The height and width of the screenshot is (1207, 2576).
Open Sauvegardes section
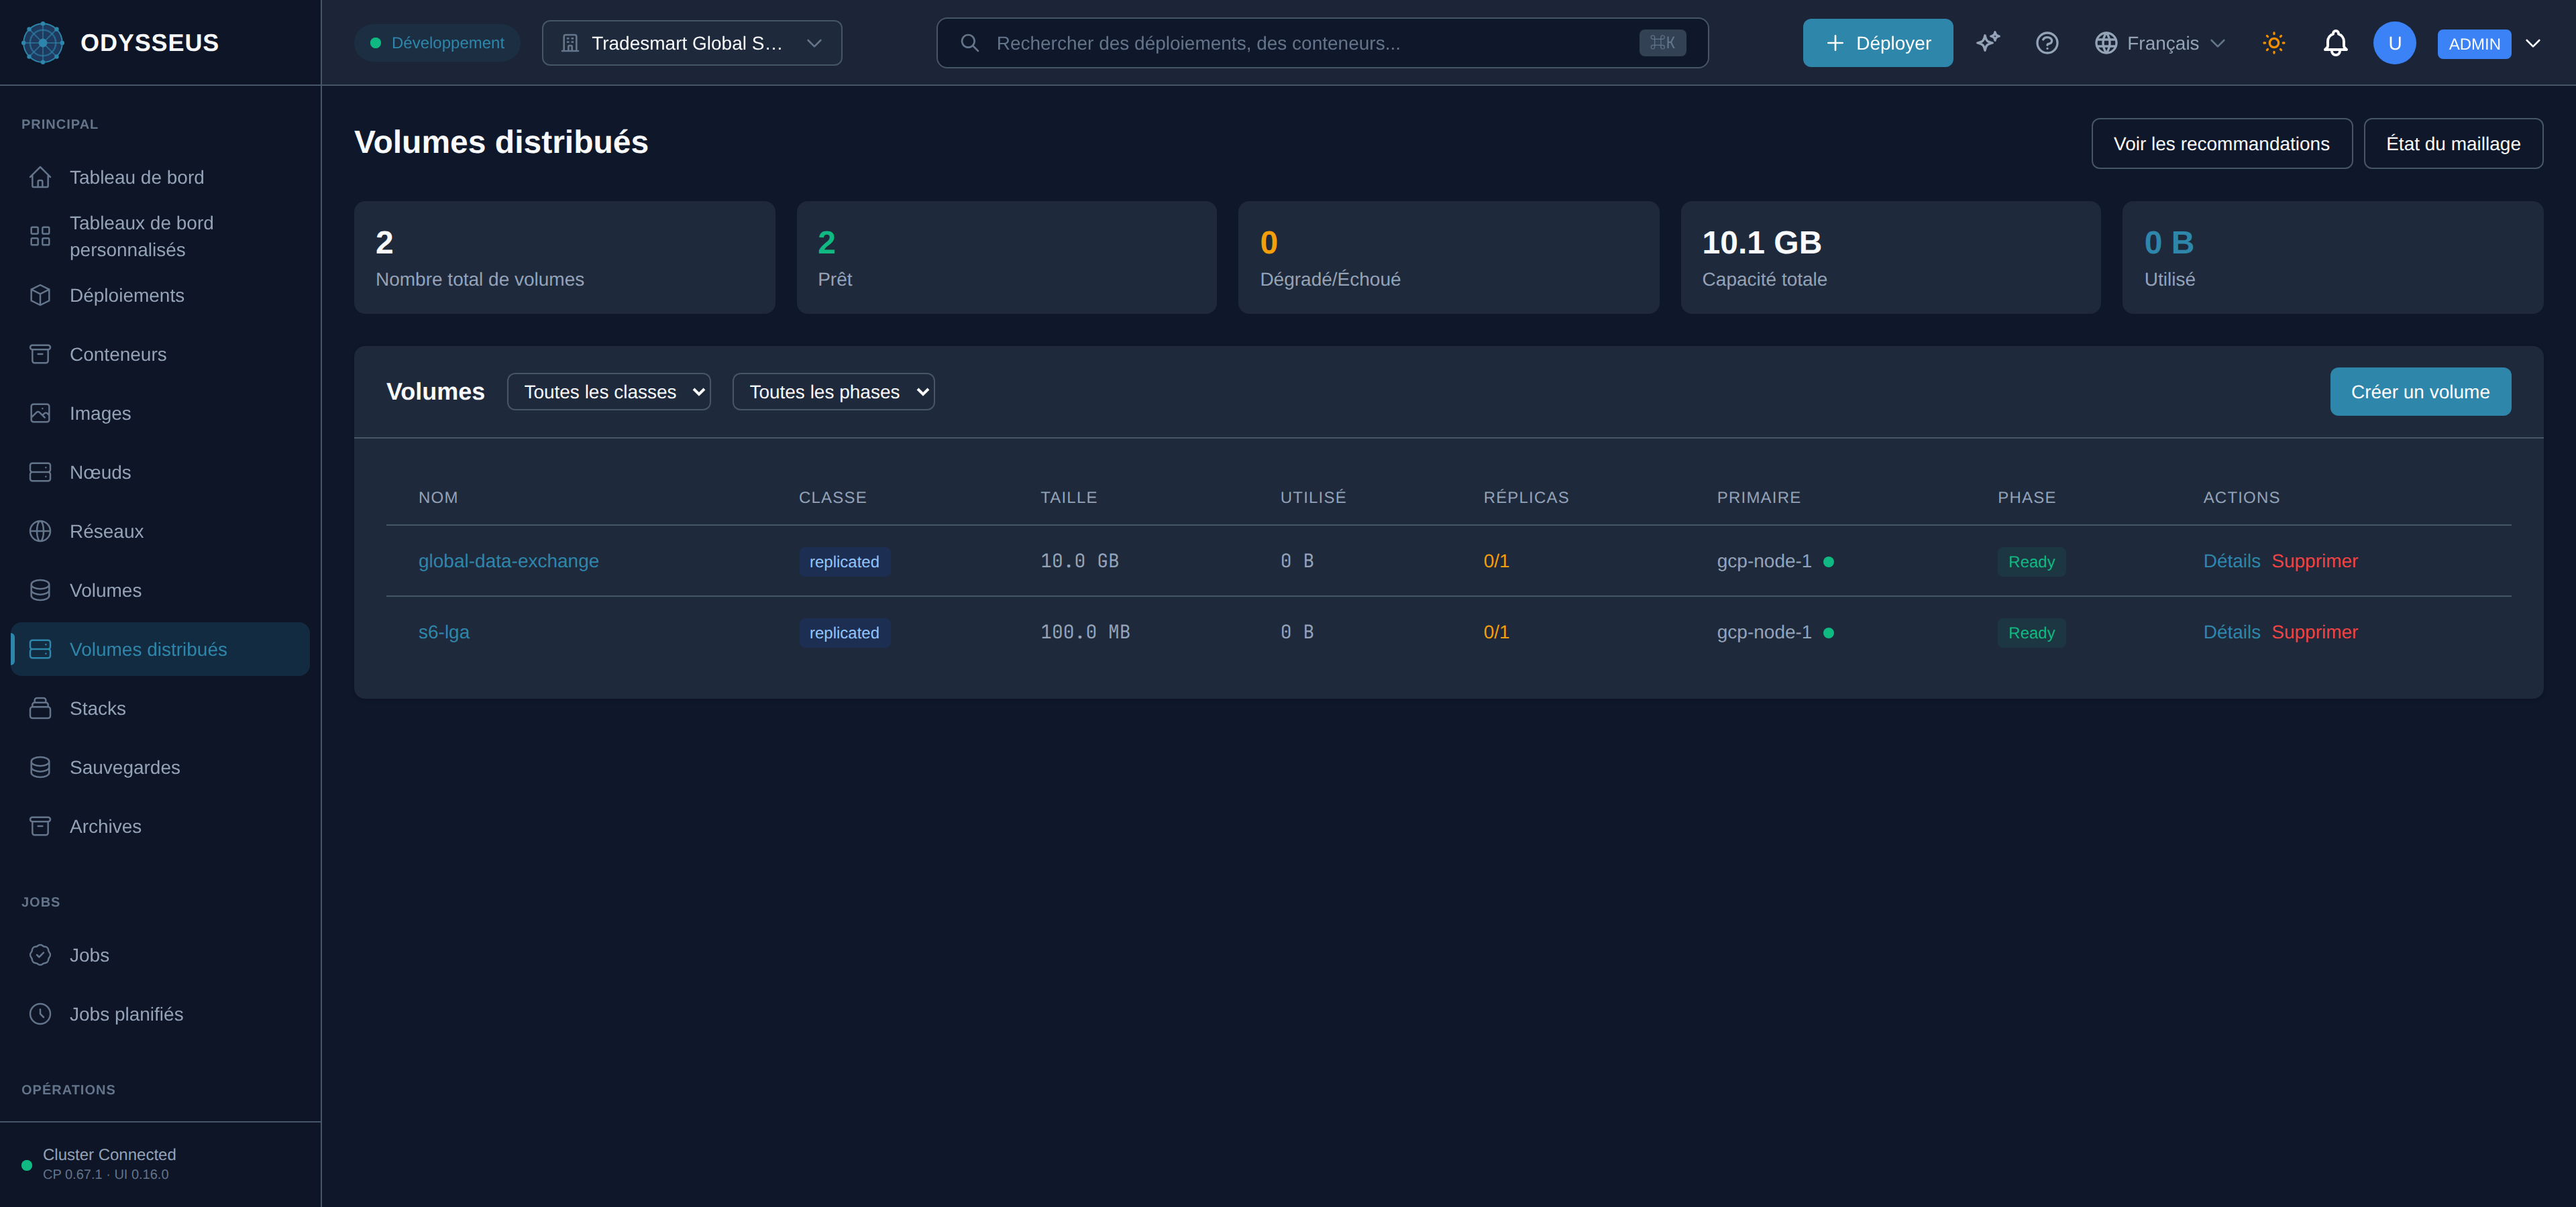click(160, 766)
